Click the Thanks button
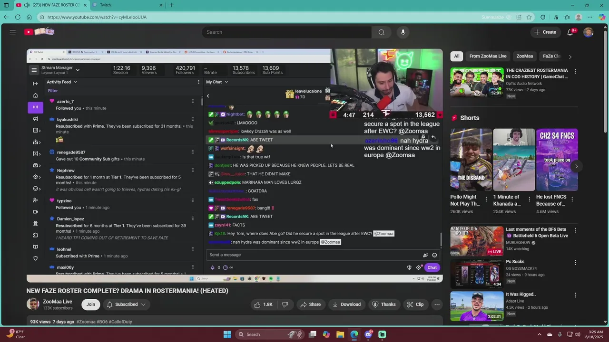Image resolution: width=609 pixels, height=342 pixels. point(383,304)
